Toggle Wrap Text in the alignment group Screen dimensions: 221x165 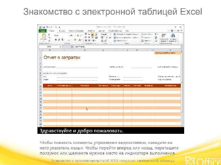[x=96, y=34]
